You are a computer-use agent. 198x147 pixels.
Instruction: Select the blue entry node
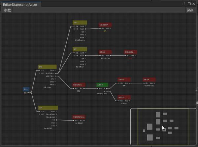[26, 89]
